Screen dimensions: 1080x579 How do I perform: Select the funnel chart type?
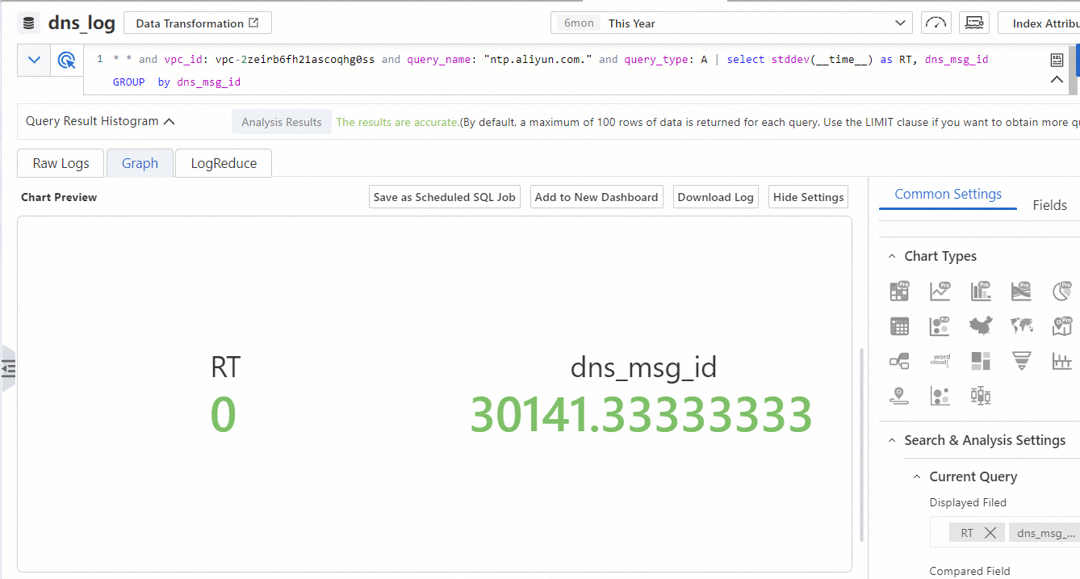tap(1022, 361)
